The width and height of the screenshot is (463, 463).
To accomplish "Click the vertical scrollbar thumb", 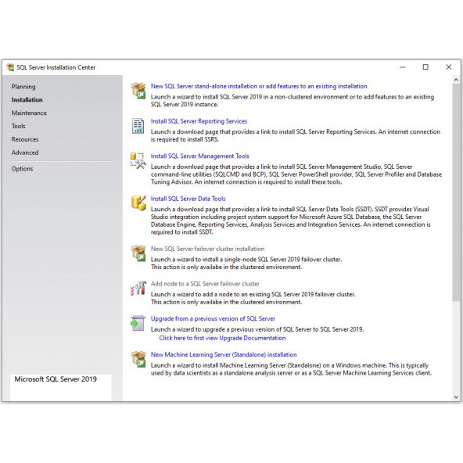I will [x=456, y=192].
